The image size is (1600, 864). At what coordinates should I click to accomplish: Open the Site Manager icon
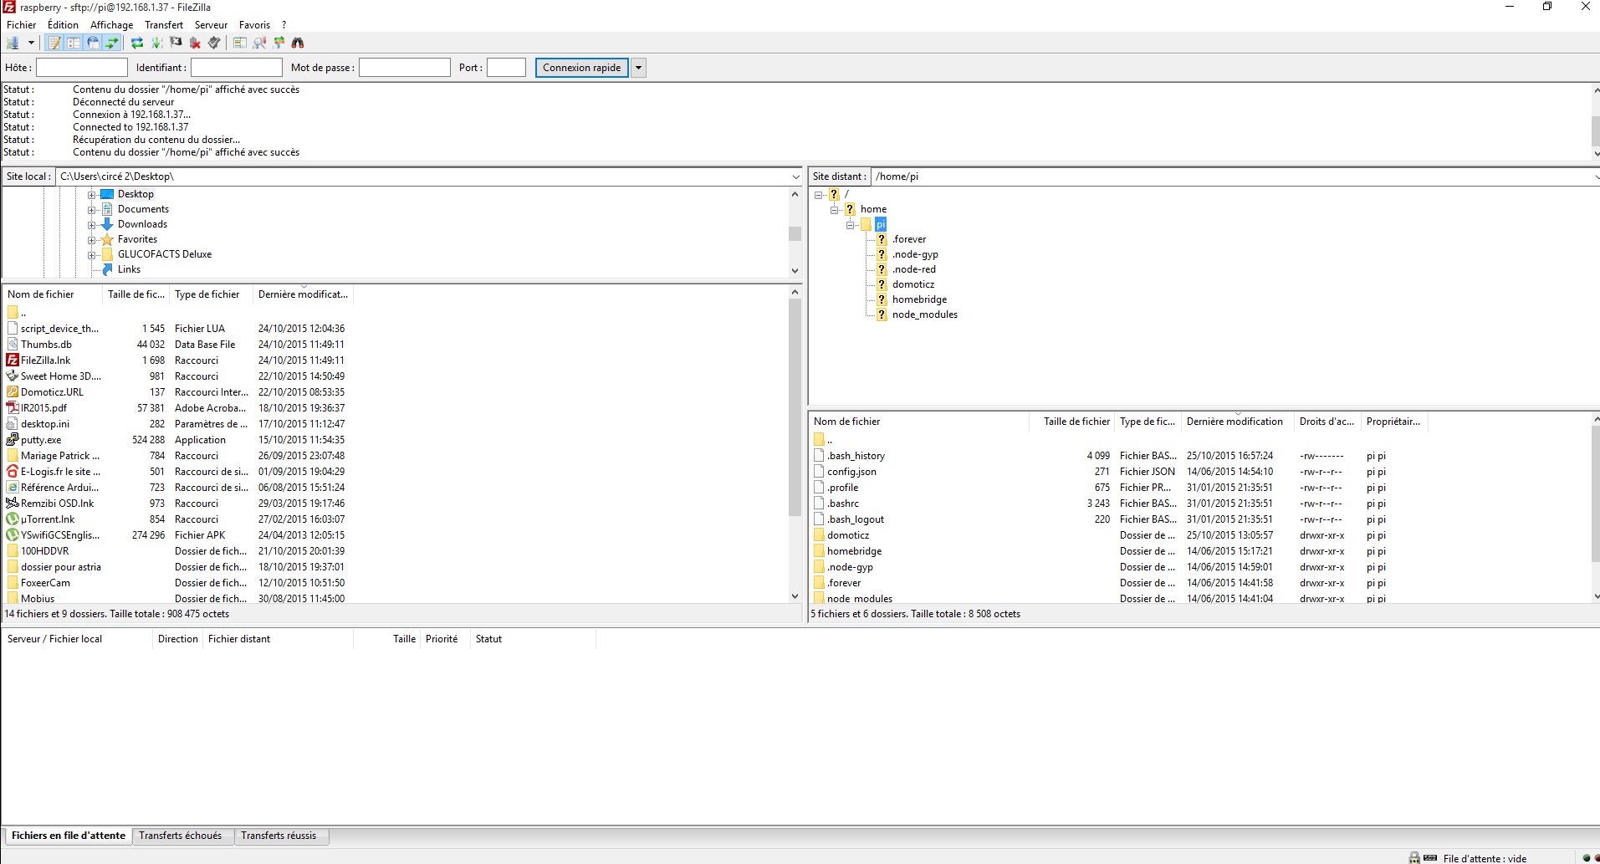tap(13, 43)
